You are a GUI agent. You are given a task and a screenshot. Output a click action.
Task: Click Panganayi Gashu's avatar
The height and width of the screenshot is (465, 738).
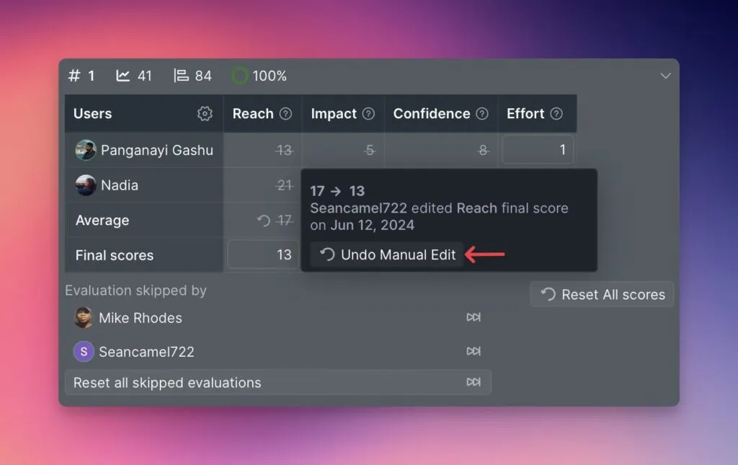(x=86, y=150)
